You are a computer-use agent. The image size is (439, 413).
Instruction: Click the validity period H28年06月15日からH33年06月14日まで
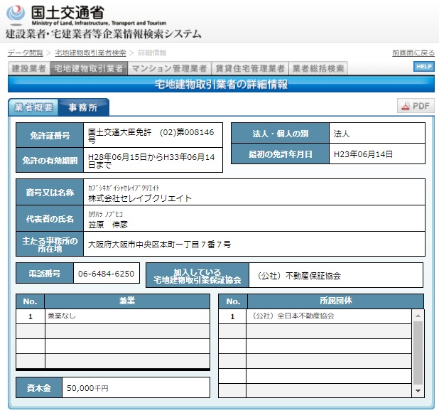click(153, 160)
